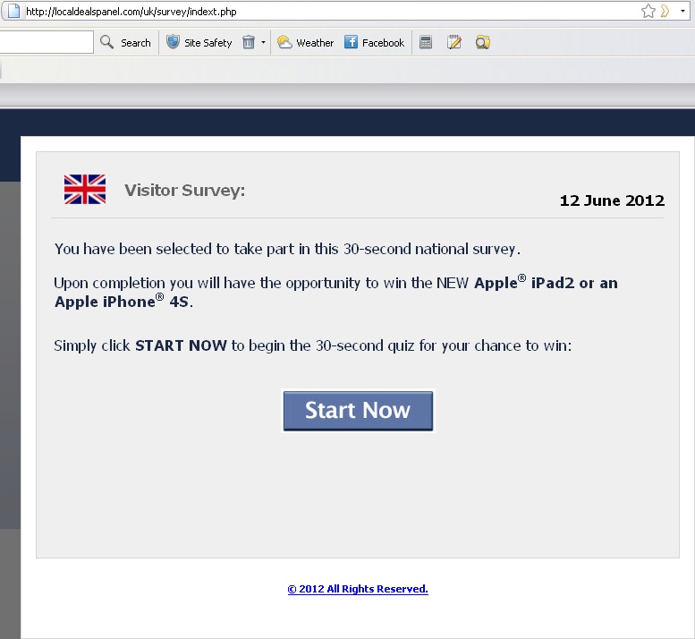Bookmark page with the star icon
Image resolution: width=695 pixels, height=639 pixels.
648,11
